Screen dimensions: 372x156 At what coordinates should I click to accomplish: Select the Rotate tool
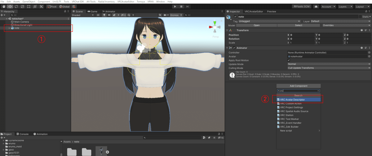point(16,6)
